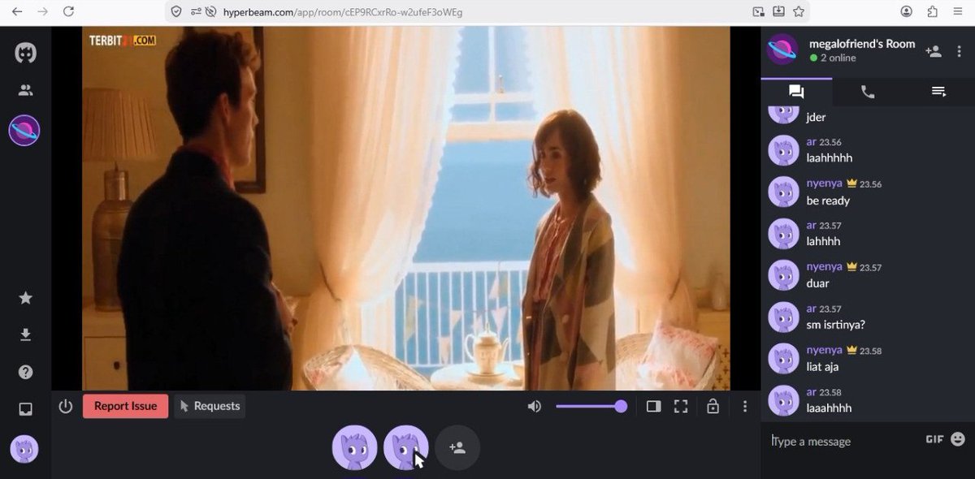Open the inbox icon in sidebar
Screen dimensions: 975x479
coord(25,409)
